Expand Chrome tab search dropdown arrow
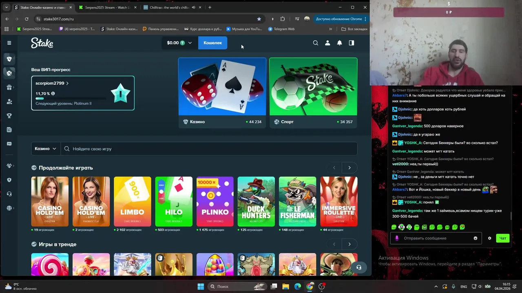This screenshot has width=522, height=293. [x=6, y=7]
